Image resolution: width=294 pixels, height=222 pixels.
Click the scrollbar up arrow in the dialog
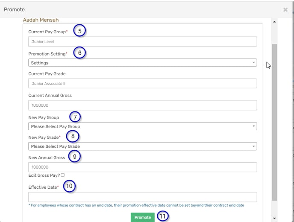coord(274,22)
